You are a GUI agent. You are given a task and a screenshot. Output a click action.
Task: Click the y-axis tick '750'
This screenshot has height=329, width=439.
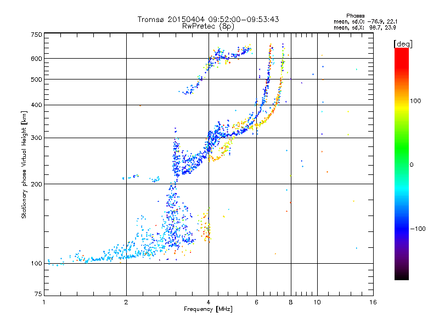tap(36, 35)
